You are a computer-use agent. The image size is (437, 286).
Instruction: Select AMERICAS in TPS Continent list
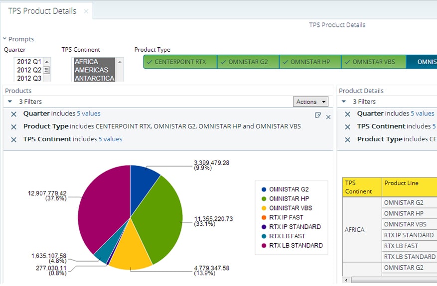point(94,70)
